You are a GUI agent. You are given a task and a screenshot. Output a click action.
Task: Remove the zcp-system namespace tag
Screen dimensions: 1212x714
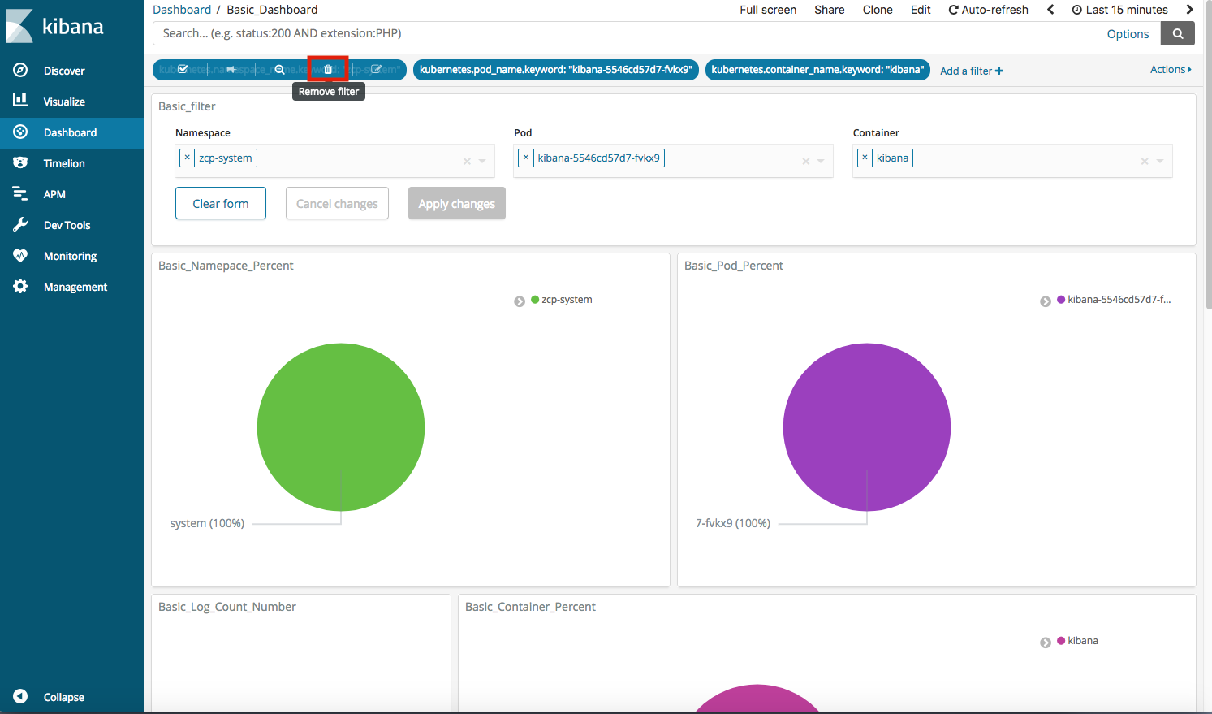coord(187,158)
